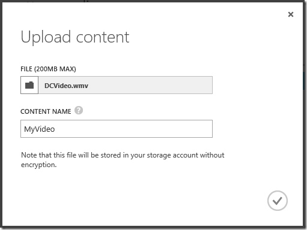Click the folder browse icon for file
The image size is (307, 230).
pyautogui.click(x=29, y=85)
